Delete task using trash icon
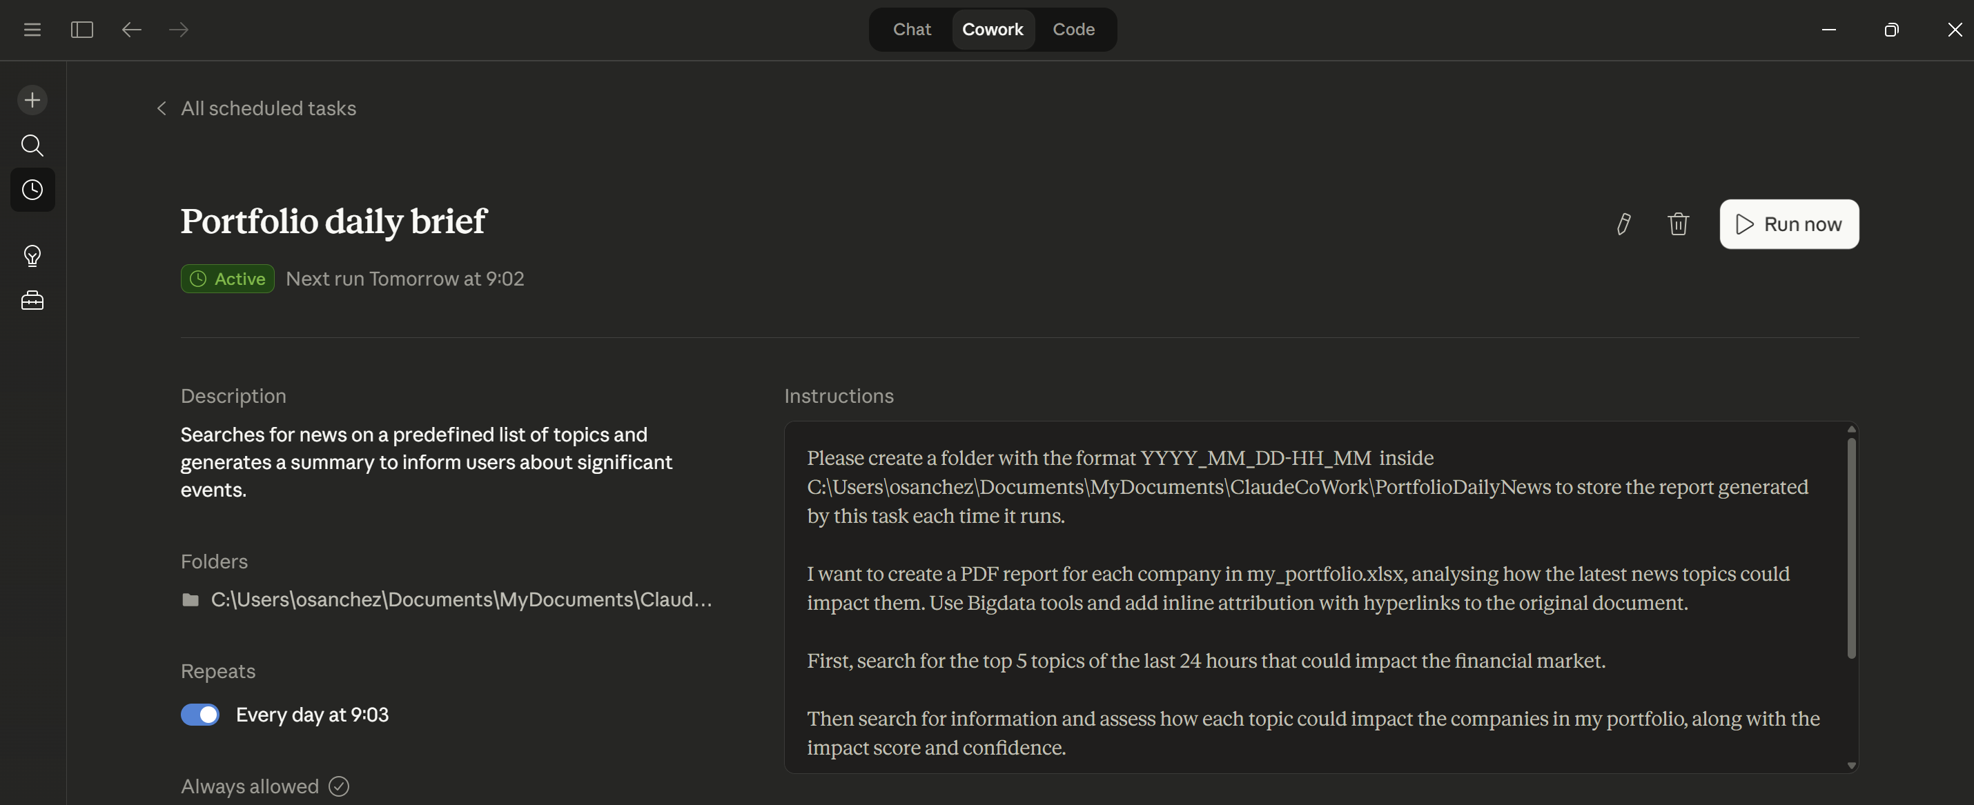Image resolution: width=1974 pixels, height=805 pixels. point(1678,223)
